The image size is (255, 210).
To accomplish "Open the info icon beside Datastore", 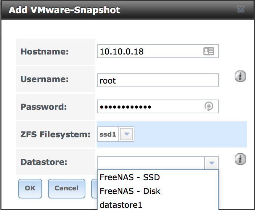I will click(x=240, y=159).
